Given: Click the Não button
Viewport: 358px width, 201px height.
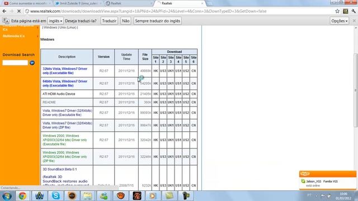Looking at the screenshot, I should 125,21.
